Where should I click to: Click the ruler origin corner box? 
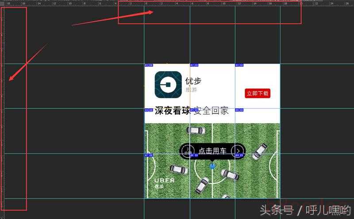[x=2, y=4]
